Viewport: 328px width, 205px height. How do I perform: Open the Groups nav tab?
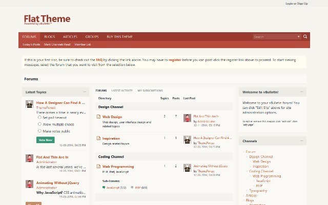(92, 37)
